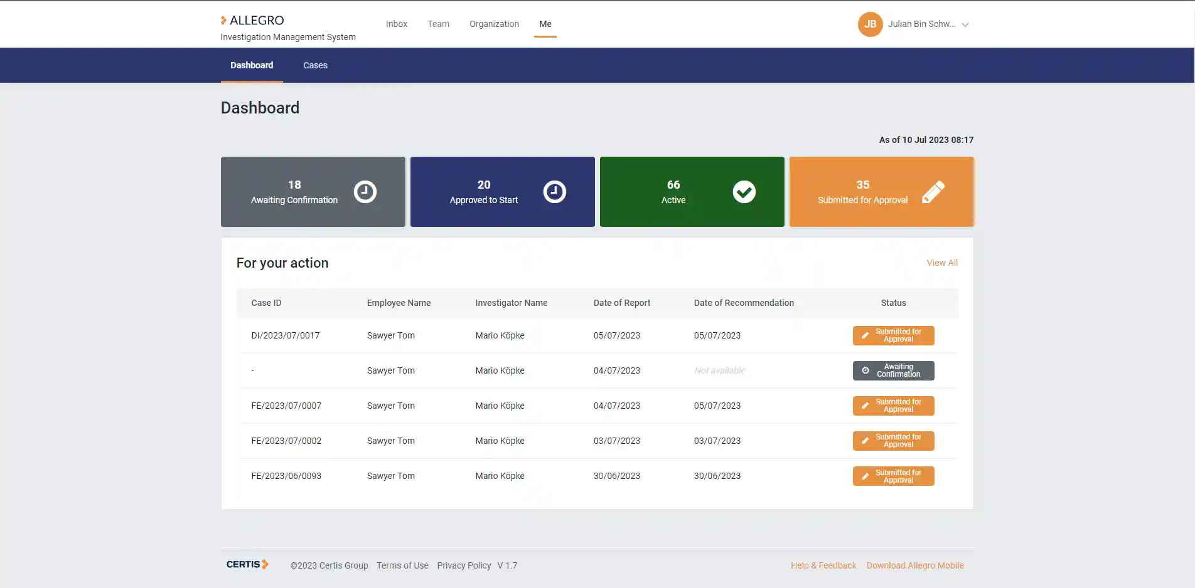Click the Investigator Name column header
Screen dimensions: 1195x588
[x=511, y=303]
